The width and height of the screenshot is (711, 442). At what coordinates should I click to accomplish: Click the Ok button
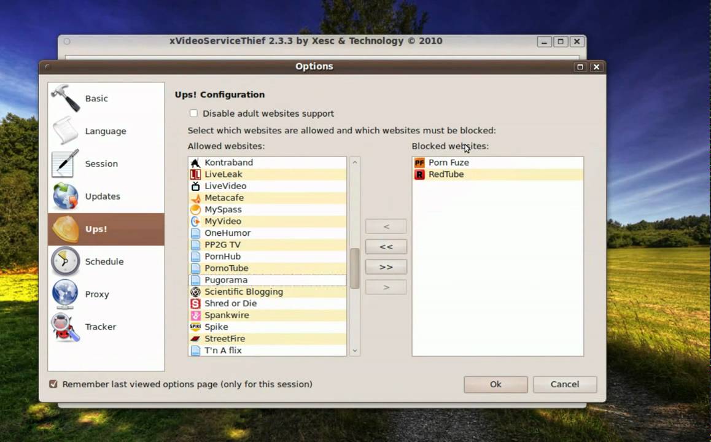coord(495,384)
